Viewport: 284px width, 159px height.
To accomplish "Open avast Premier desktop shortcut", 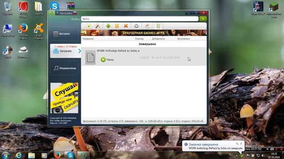I will coord(39,31).
